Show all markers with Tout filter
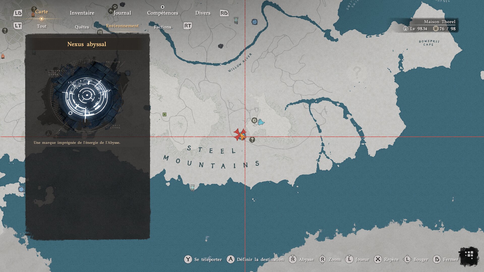 (x=42, y=26)
